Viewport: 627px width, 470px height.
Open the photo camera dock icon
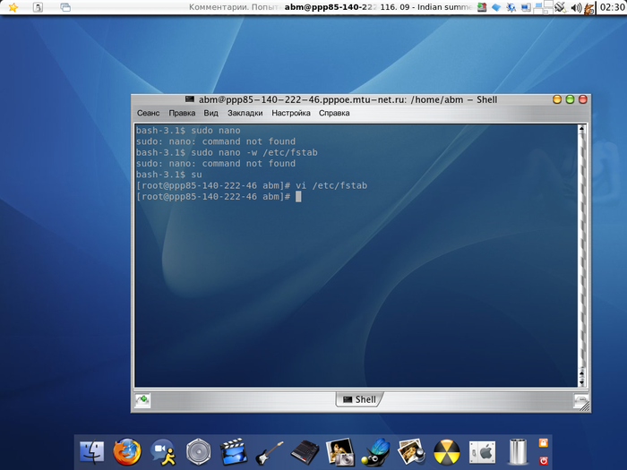click(x=340, y=452)
